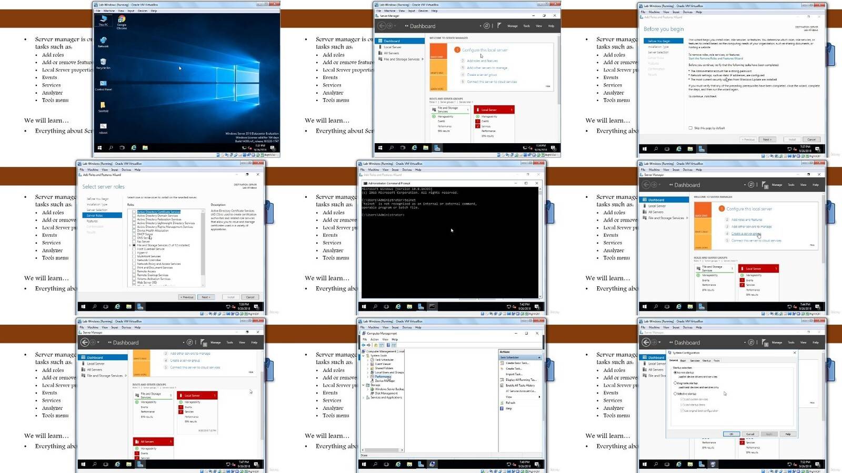Select the This PC desktop icon
Viewport: 842px width, 473px height.
[103, 21]
